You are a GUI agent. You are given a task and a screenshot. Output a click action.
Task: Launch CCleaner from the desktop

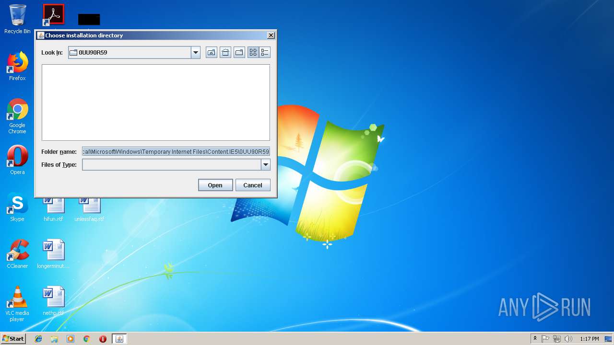click(x=17, y=254)
